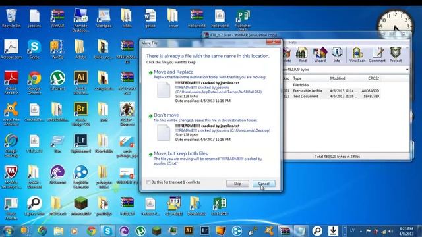Select the WinZip desktop shortcut
The height and width of the screenshot is (237, 422).
[x=57, y=49]
